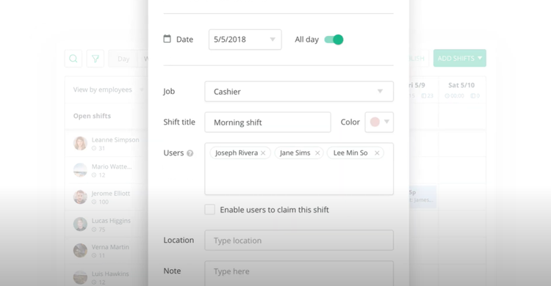Screen dimensions: 551x286
Task: Select employee Lucas Higgins in the list
Action: point(107,224)
